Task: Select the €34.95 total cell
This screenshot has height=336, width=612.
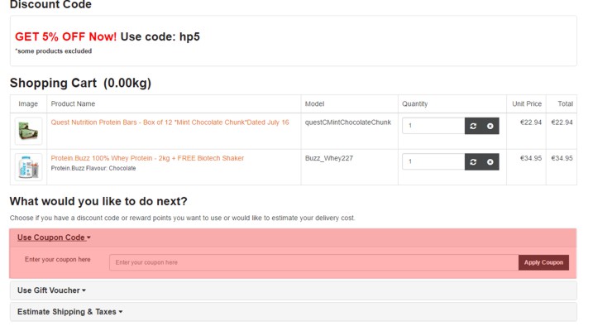Action: pyautogui.click(x=562, y=158)
